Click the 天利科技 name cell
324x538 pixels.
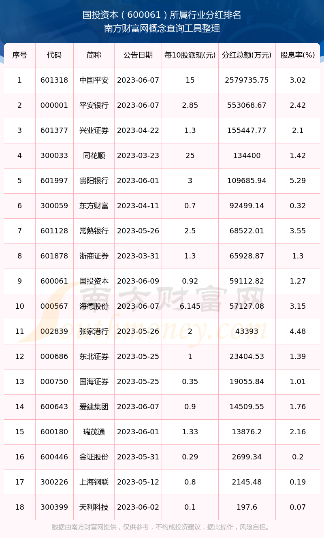point(94,507)
